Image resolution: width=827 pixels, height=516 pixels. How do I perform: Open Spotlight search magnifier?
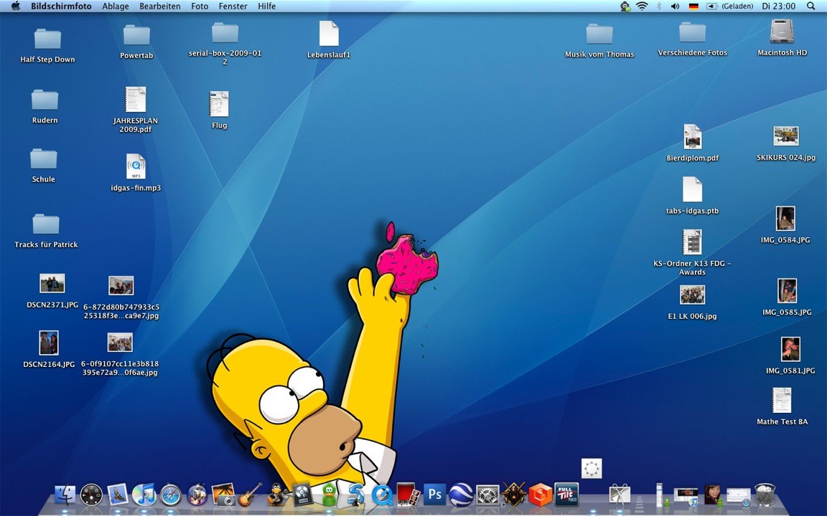(x=811, y=6)
